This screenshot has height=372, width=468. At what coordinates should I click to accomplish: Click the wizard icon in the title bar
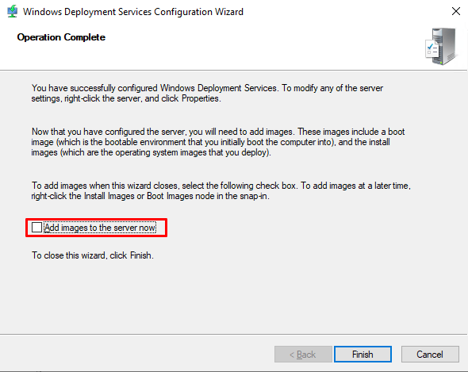point(12,12)
